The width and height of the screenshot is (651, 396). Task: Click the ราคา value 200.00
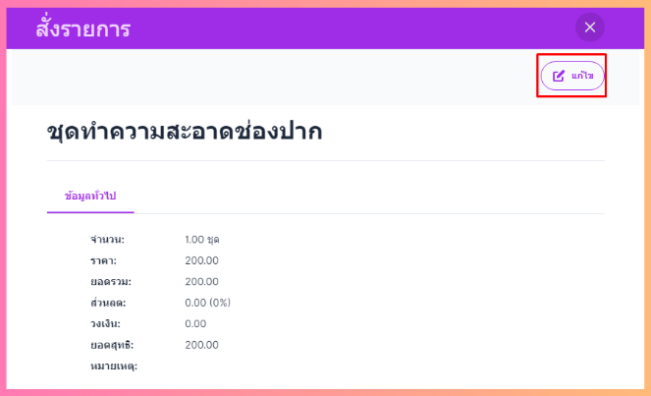pos(201,260)
